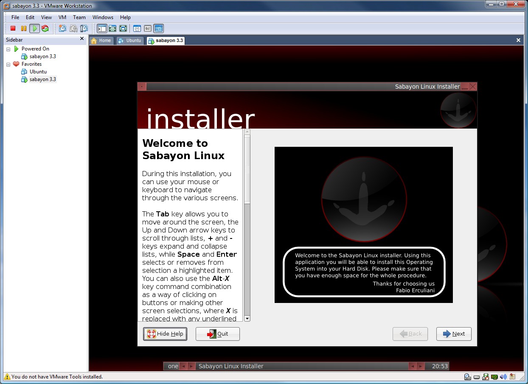Click the green Powered On arrow icon

(16, 49)
